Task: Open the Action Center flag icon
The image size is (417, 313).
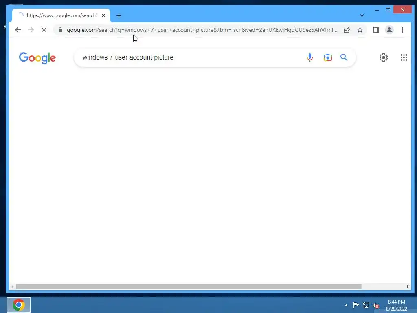Action: pyautogui.click(x=356, y=305)
